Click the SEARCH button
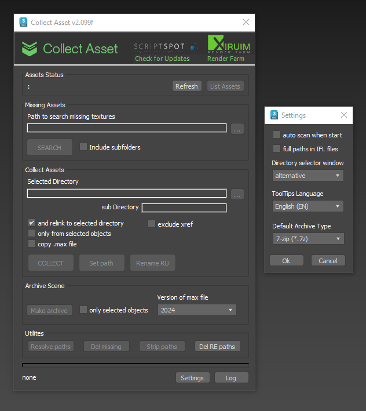 pyautogui.click(x=49, y=148)
